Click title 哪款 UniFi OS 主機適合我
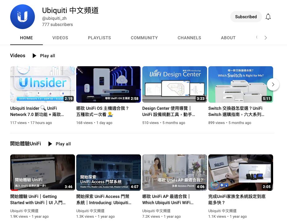The height and width of the screenshot is (223, 287). (102, 111)
